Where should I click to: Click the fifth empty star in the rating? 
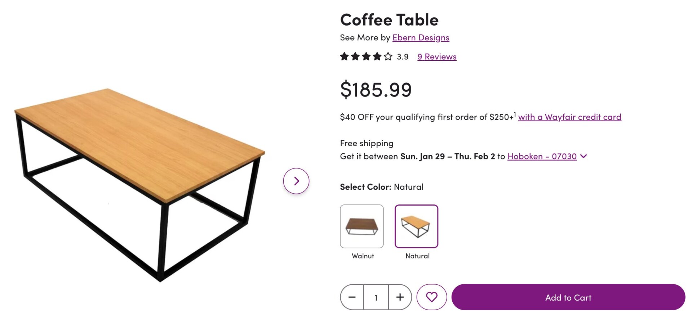coord(388,57)
